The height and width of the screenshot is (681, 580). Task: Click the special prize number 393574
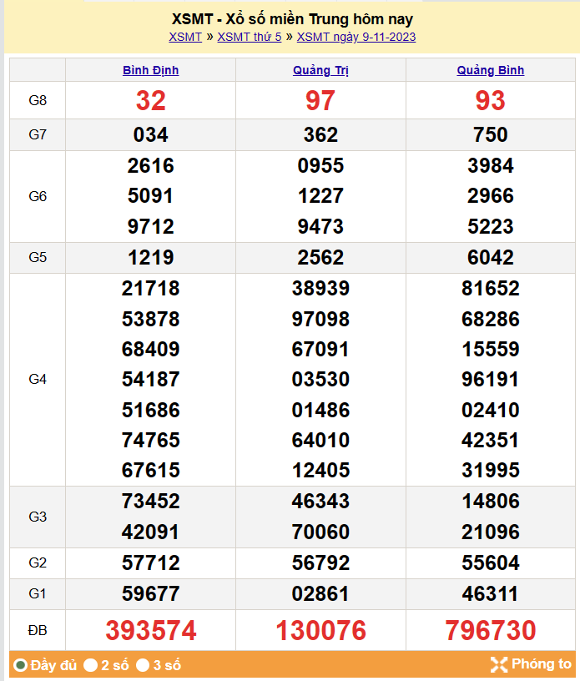coord(150,630)
